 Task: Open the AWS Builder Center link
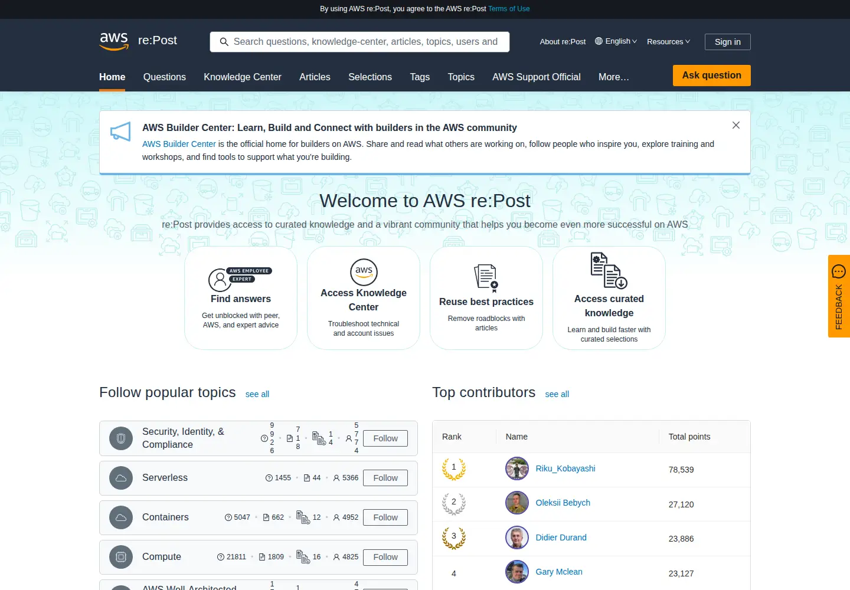pos(179,144)
